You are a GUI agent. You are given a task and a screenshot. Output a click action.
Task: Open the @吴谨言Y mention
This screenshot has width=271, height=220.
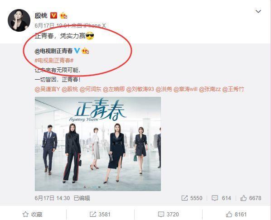click(47, 89)
